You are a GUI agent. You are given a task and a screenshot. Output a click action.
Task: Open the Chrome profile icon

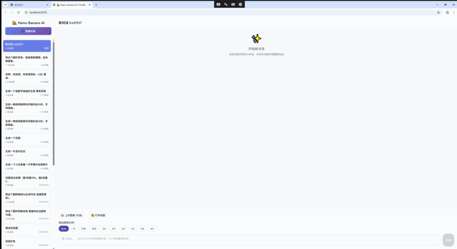pos(447,12)
